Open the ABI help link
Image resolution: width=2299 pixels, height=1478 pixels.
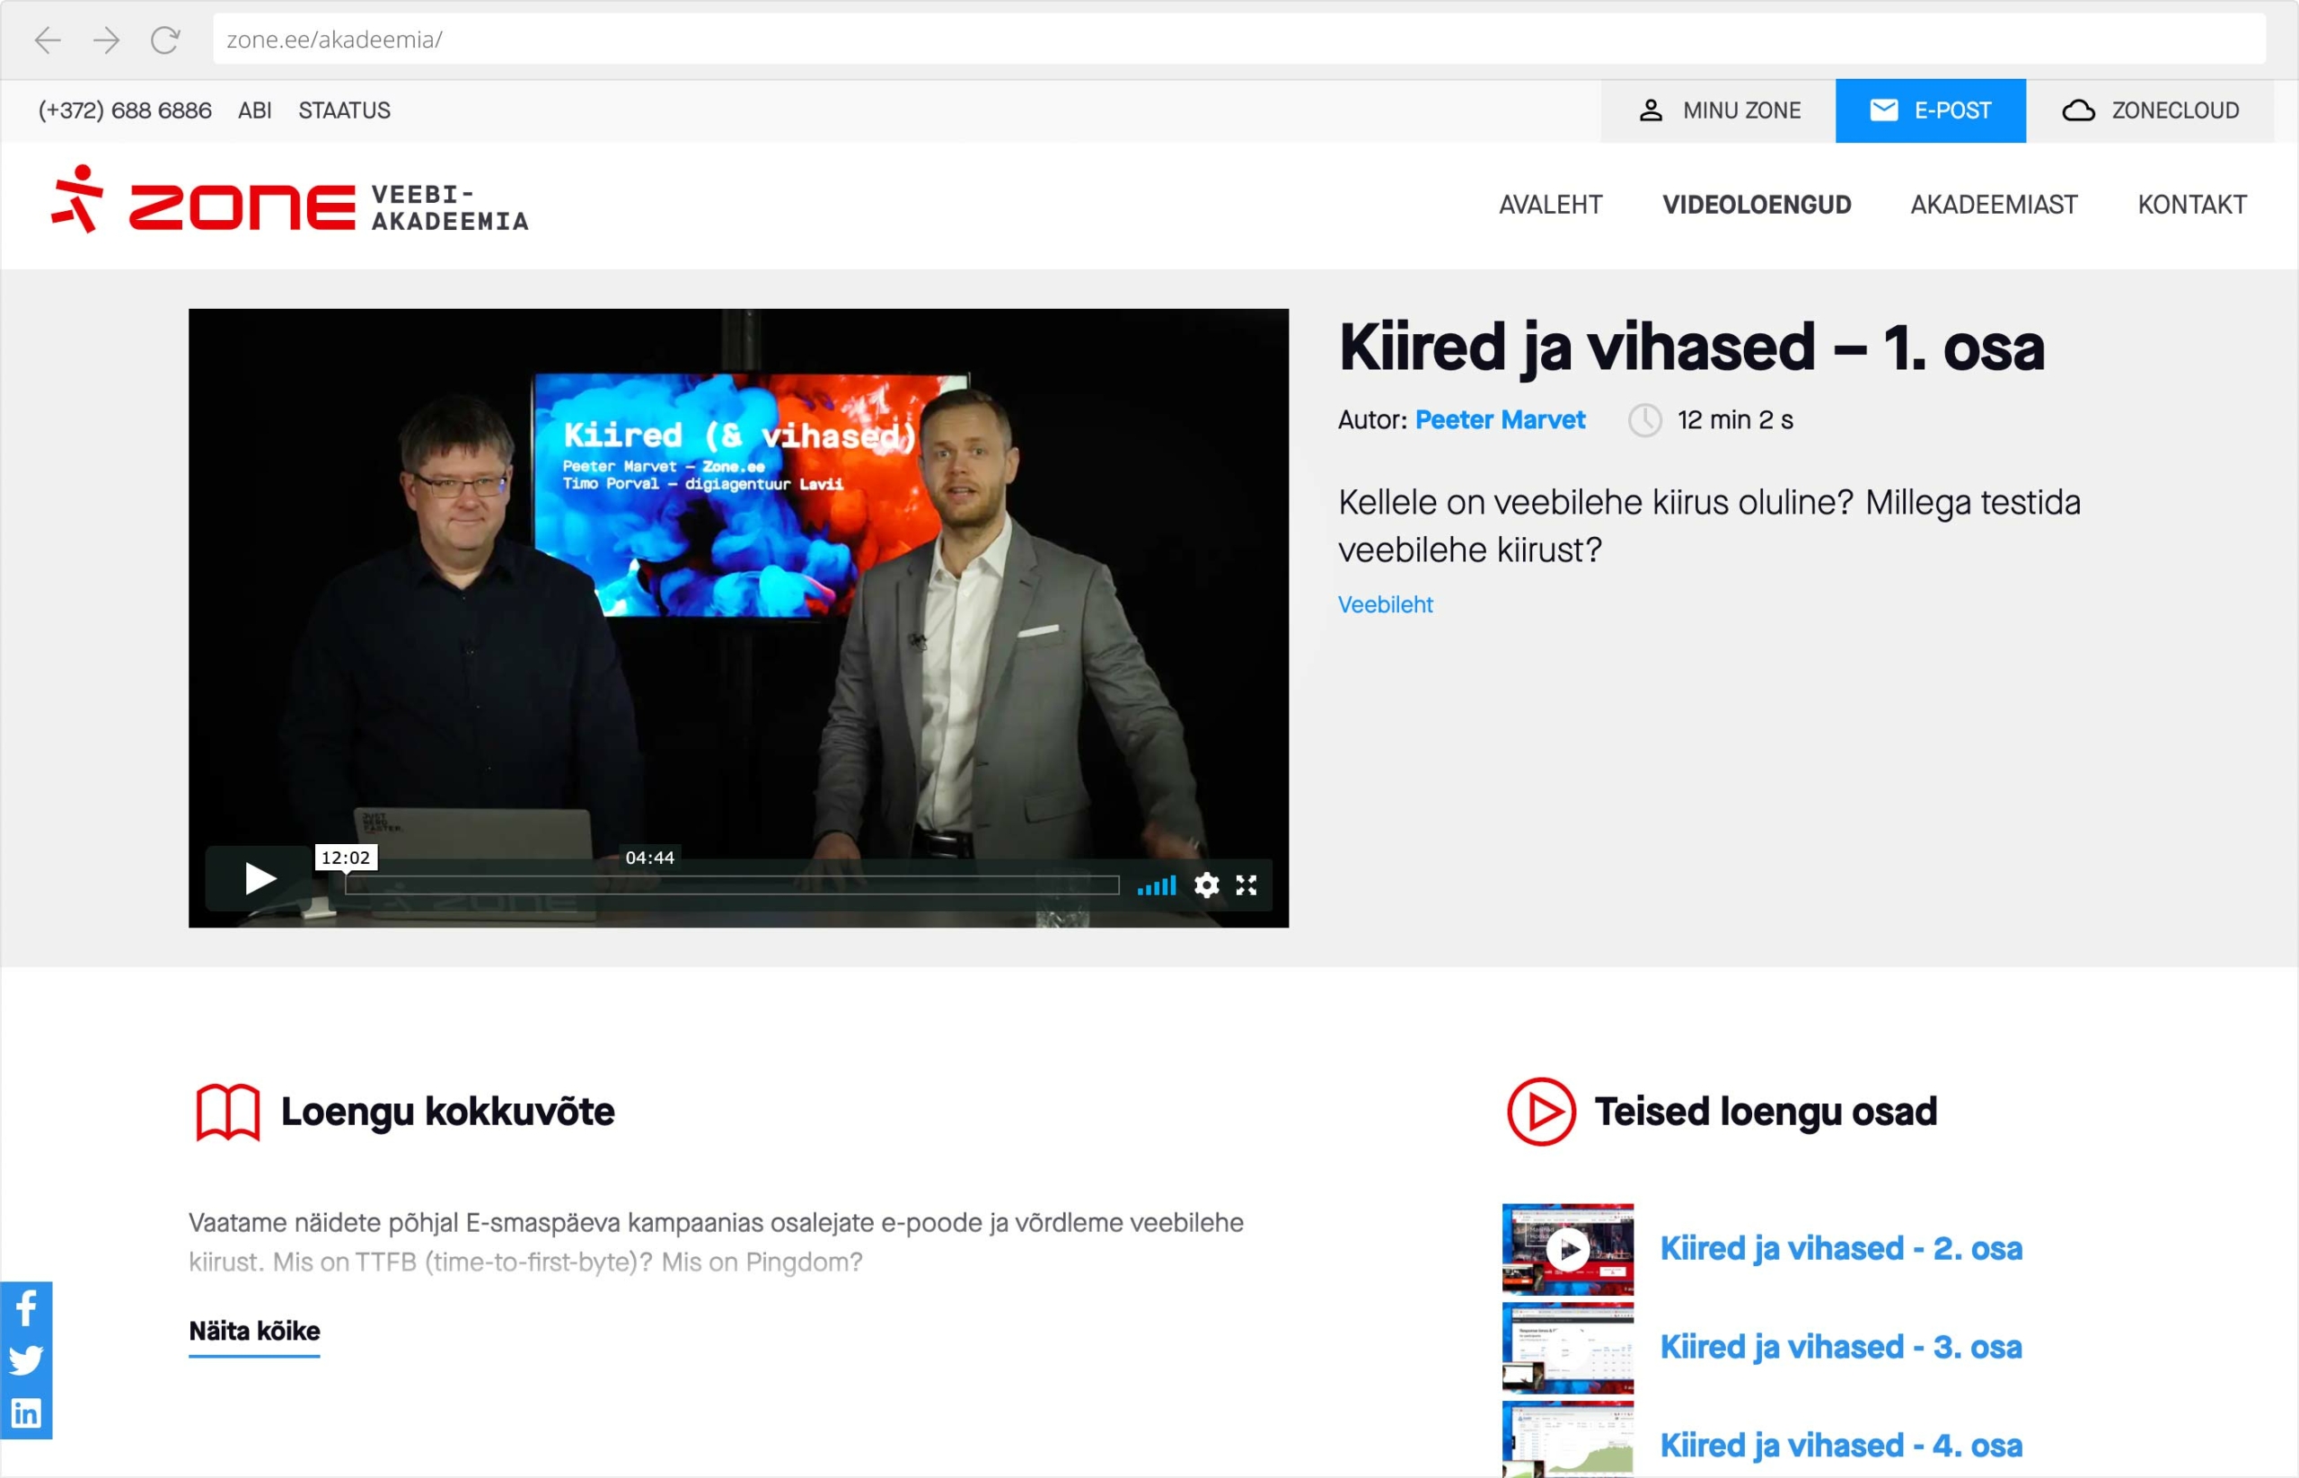[x=254, y=110]
